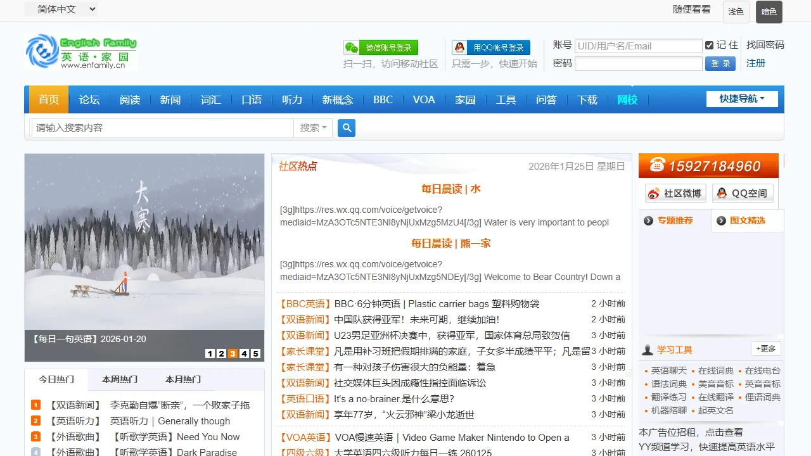Click the orange telephone number banner

click(708, 166)
